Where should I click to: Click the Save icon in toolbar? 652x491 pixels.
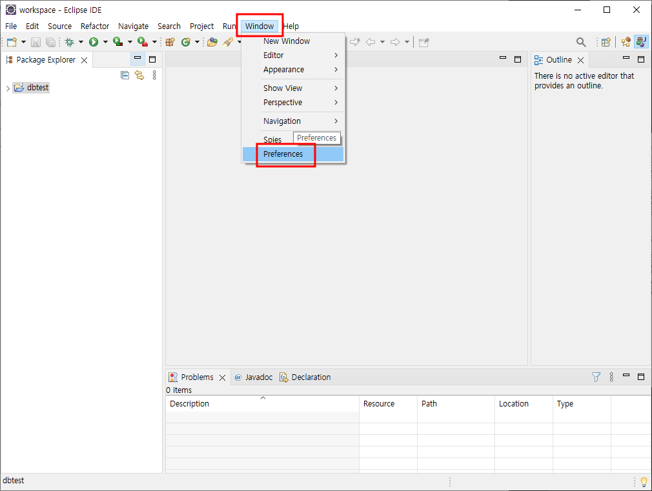(x=36, y=42)
